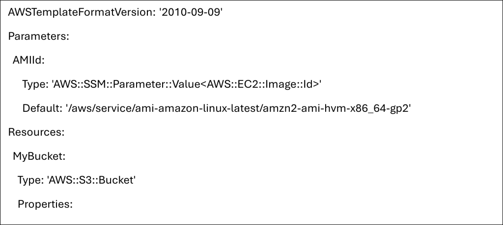Select AWS::EC2::Image::Id inside the angle brackets
The width and height of the screenshot is (503, 225).
coord(264,84)
